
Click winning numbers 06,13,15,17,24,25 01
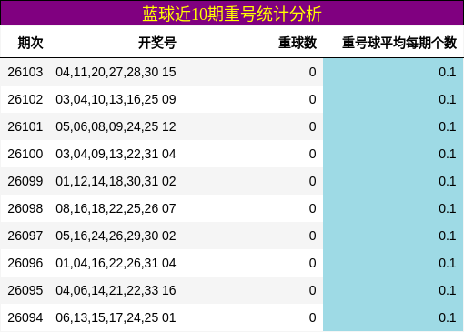[116, 317]
